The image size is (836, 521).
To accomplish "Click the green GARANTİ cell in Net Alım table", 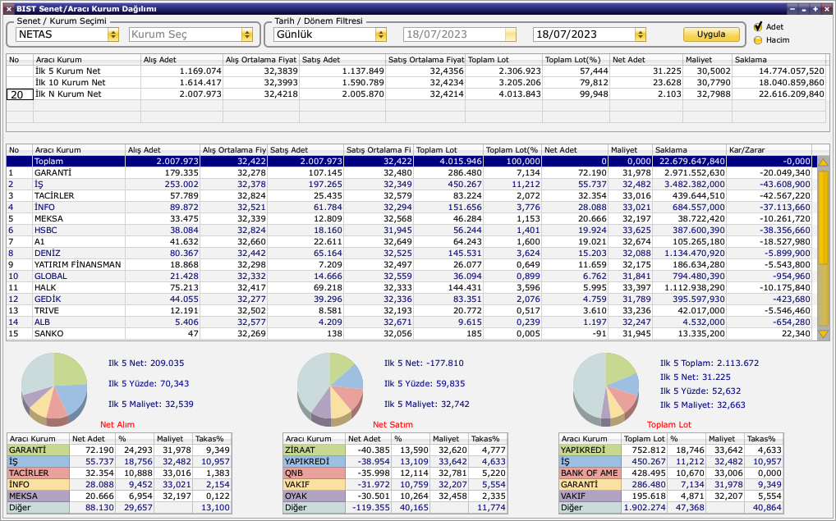I will pos(39,450).
